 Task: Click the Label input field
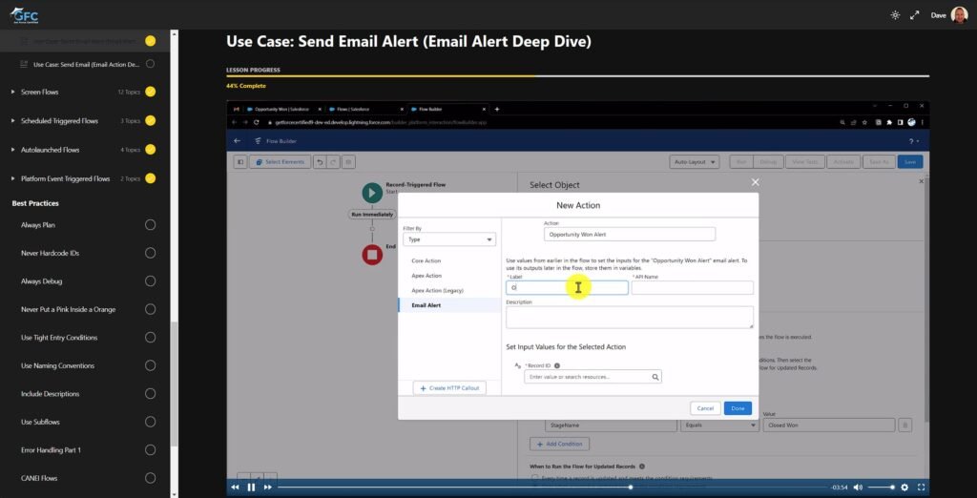click(x=567, y=287)
